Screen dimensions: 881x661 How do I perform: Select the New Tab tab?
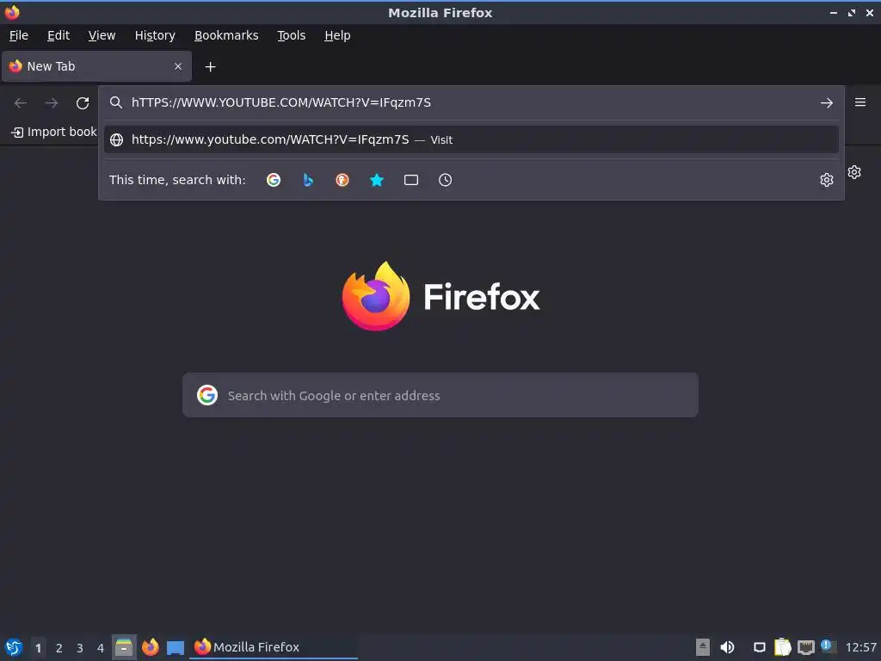[96, 66]
